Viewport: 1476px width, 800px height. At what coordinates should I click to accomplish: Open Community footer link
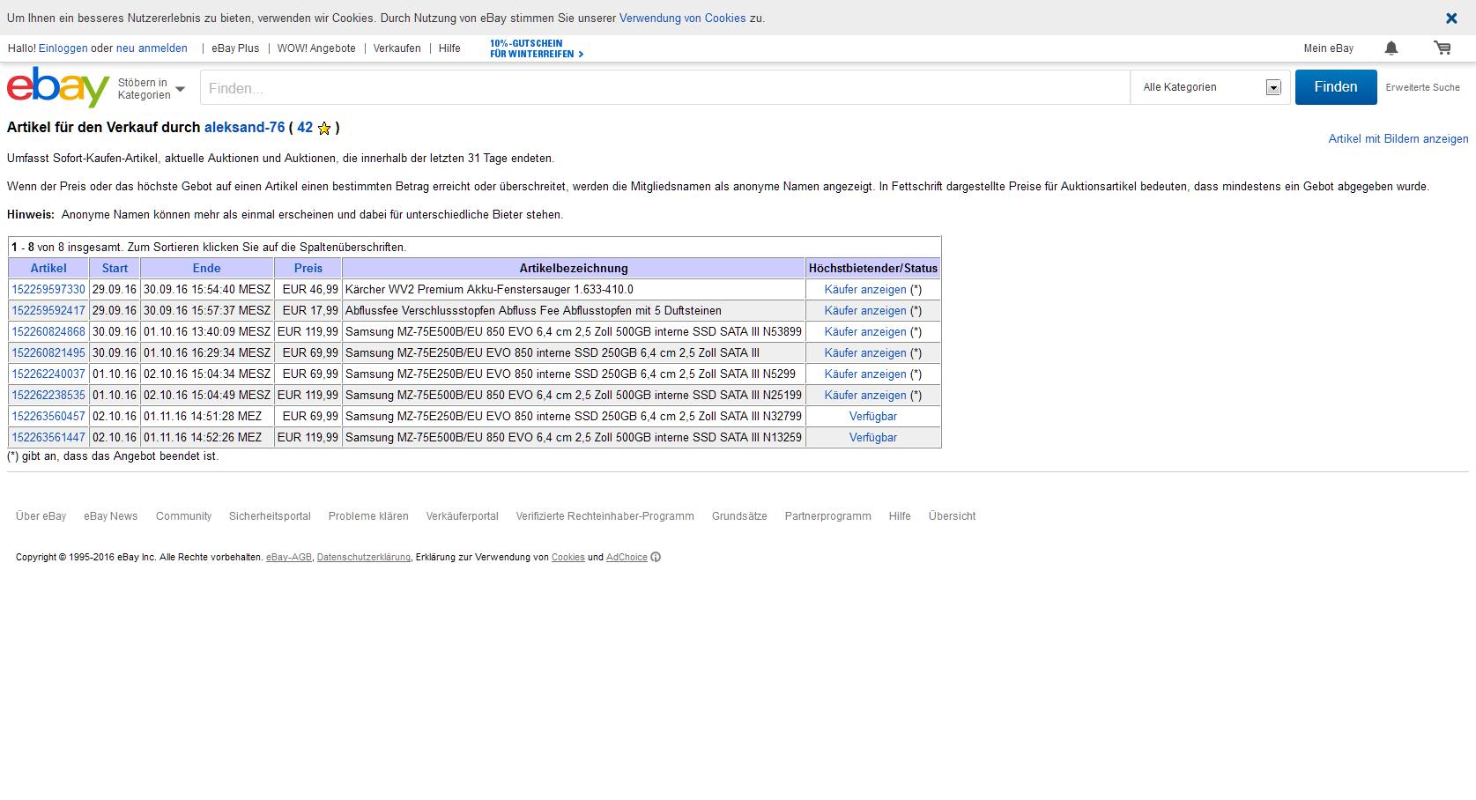(x=183, y=516)
